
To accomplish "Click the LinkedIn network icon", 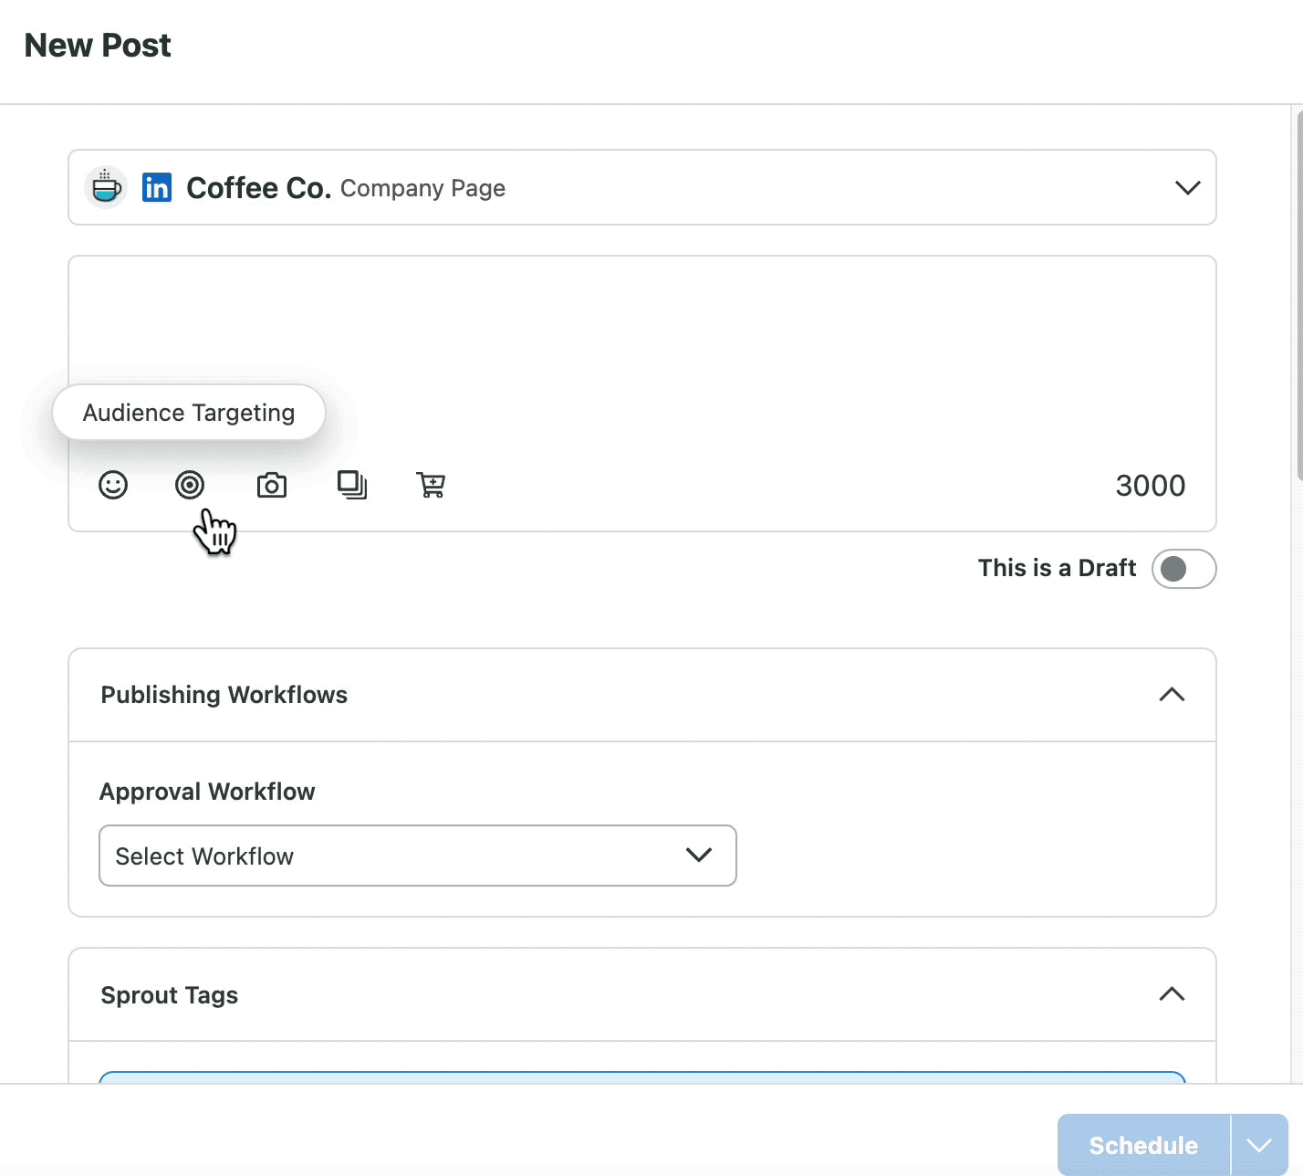I will (156, 187).
